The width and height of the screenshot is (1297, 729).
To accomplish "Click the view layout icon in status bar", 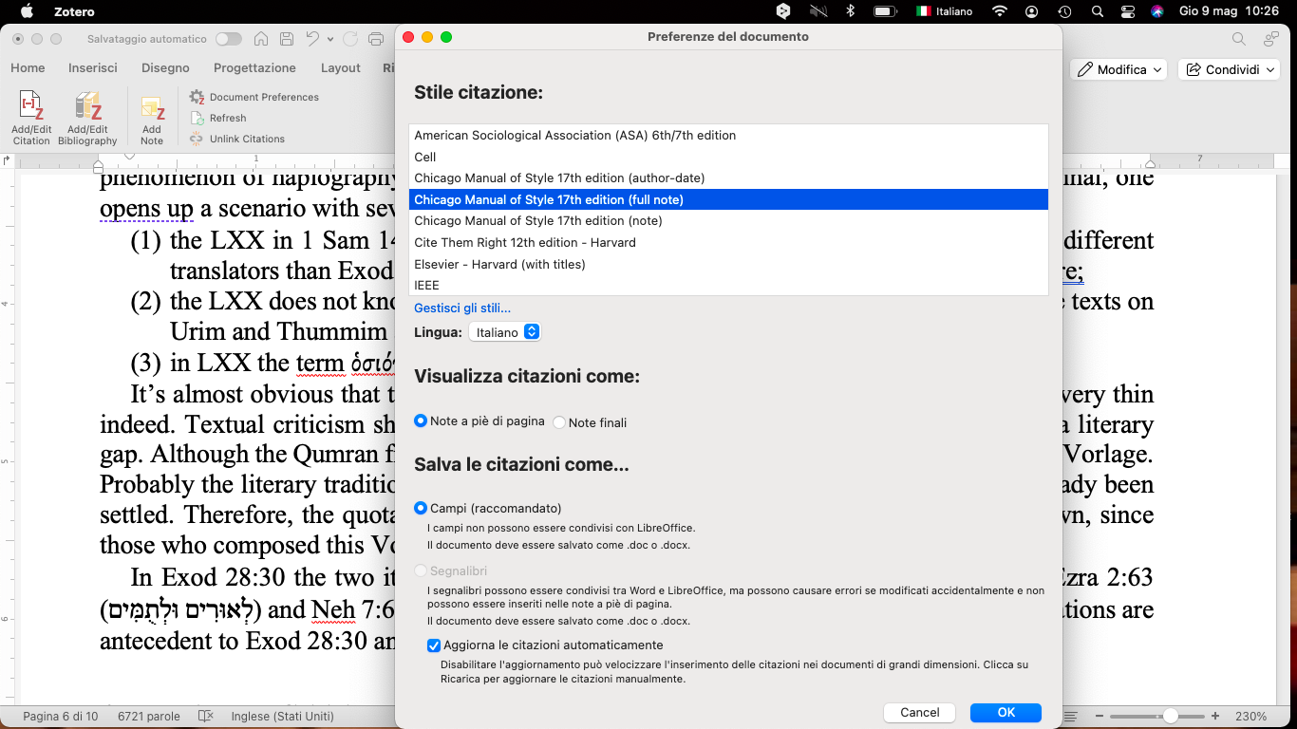I will coord(1071,716).
